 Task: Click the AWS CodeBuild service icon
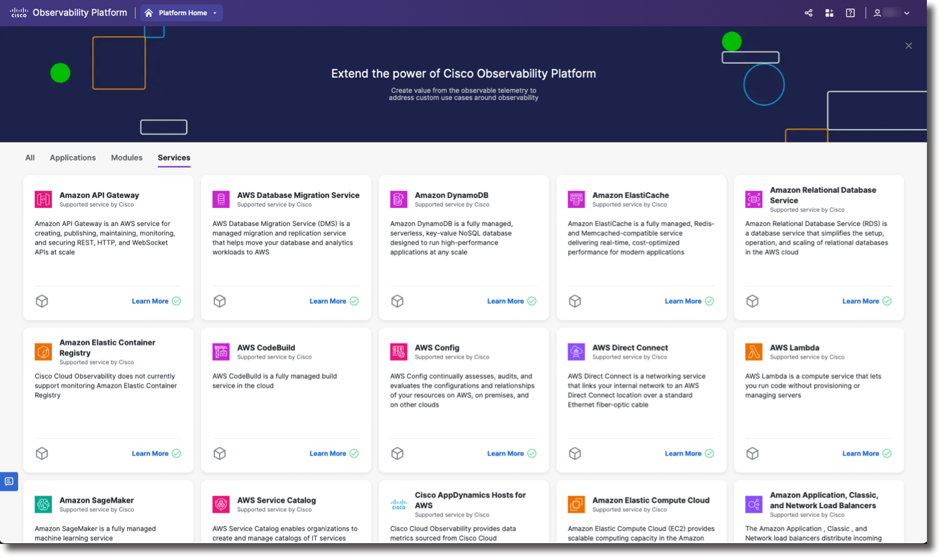click(221, 352)
